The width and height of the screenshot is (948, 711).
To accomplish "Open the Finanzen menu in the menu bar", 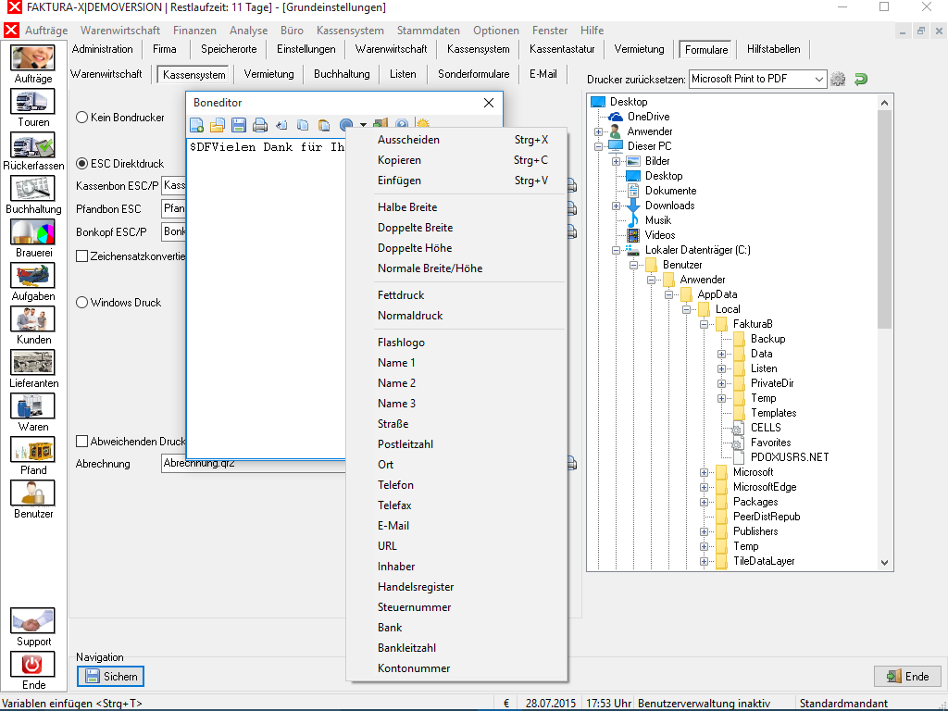I will coord(194,31).
